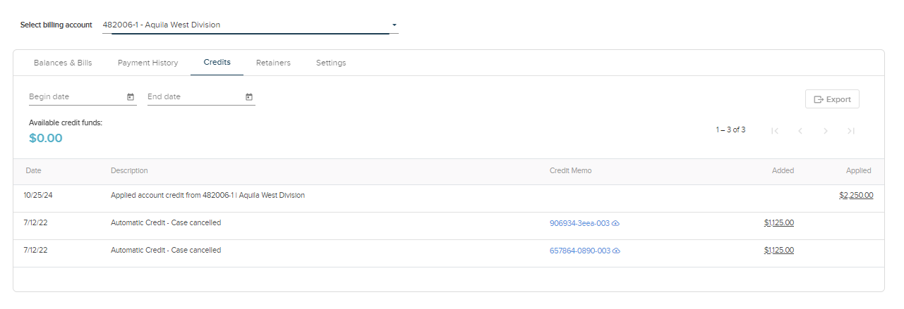Switch to the Settings tab

[331, 63]
